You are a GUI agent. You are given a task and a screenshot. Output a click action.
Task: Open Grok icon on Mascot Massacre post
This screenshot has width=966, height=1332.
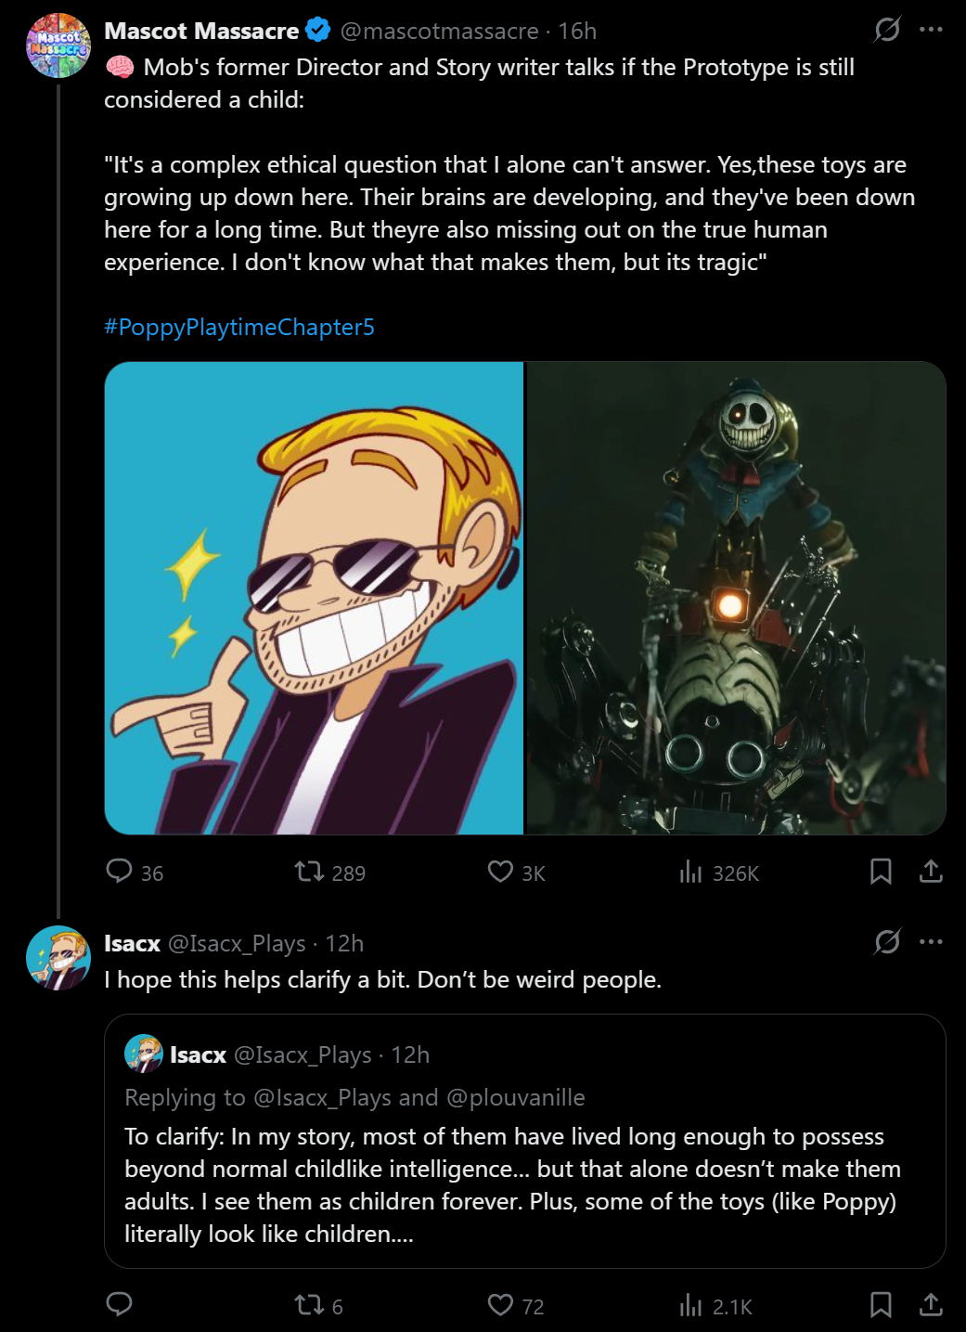point(887,30)
